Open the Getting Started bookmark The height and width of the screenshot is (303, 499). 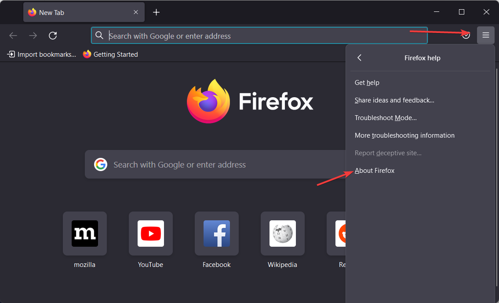[x=110, y=55]
